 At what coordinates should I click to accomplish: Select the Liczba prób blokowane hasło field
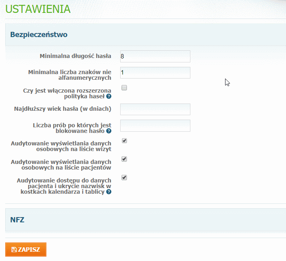(x=155, y=126)
